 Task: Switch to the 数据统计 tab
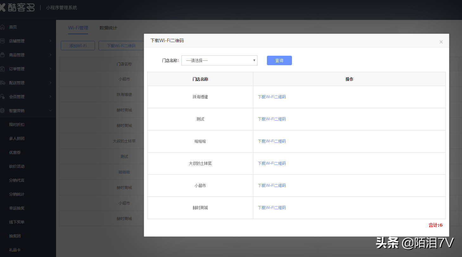[x=108, y=28]
